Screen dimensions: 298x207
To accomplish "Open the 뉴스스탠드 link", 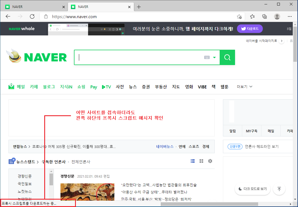I will tap(26, 162).
